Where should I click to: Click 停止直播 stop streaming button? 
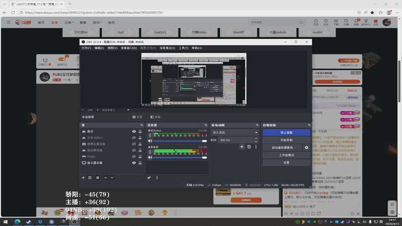(x=286, y=133)
